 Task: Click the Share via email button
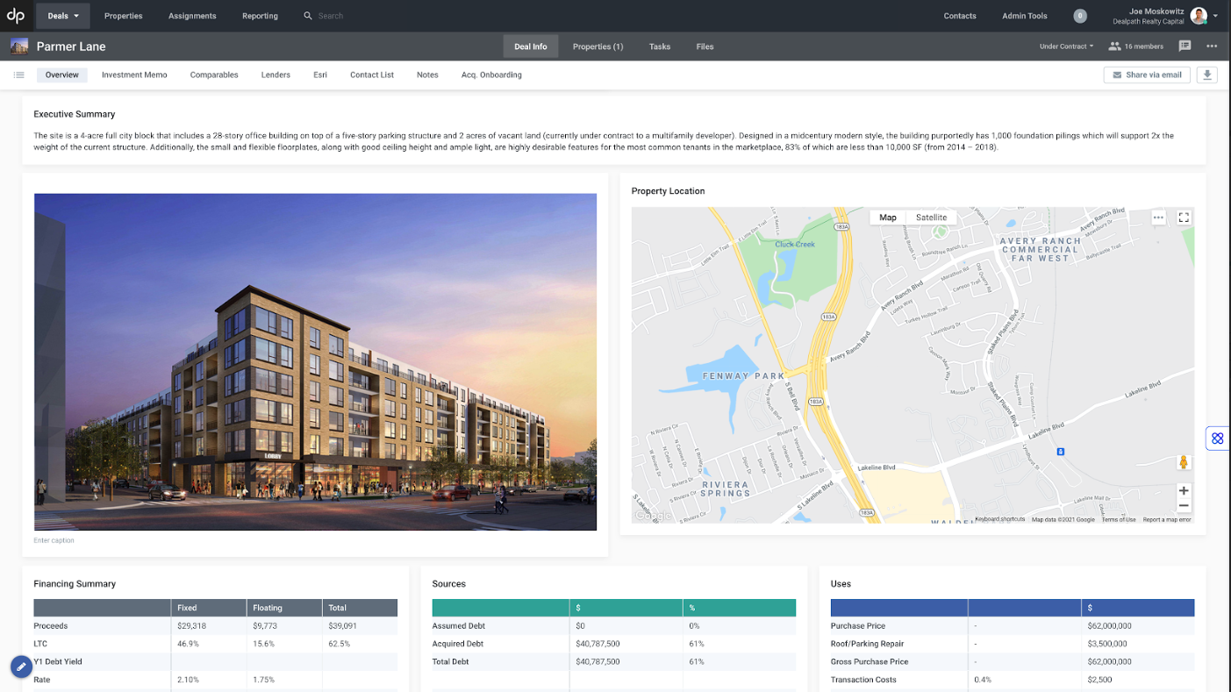pyautogui.click(x=1147, y=75)
